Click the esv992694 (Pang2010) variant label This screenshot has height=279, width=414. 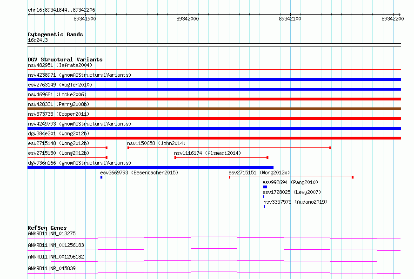coord(290,182)
